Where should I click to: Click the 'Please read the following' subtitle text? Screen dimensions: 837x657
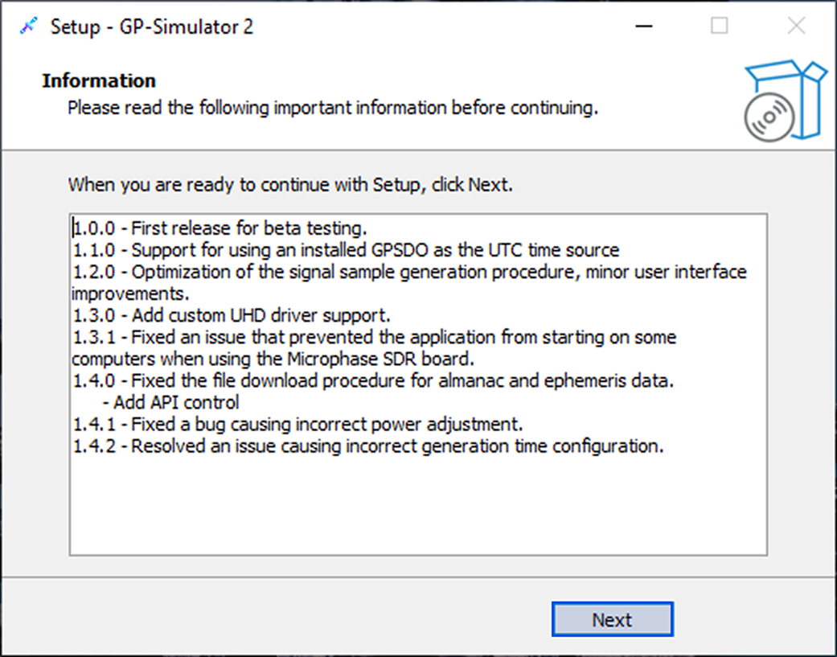[x=332, y=107]
